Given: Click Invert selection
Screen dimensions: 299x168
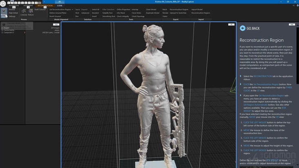Looking at the screenshot, I should click(x=94, y=16).
